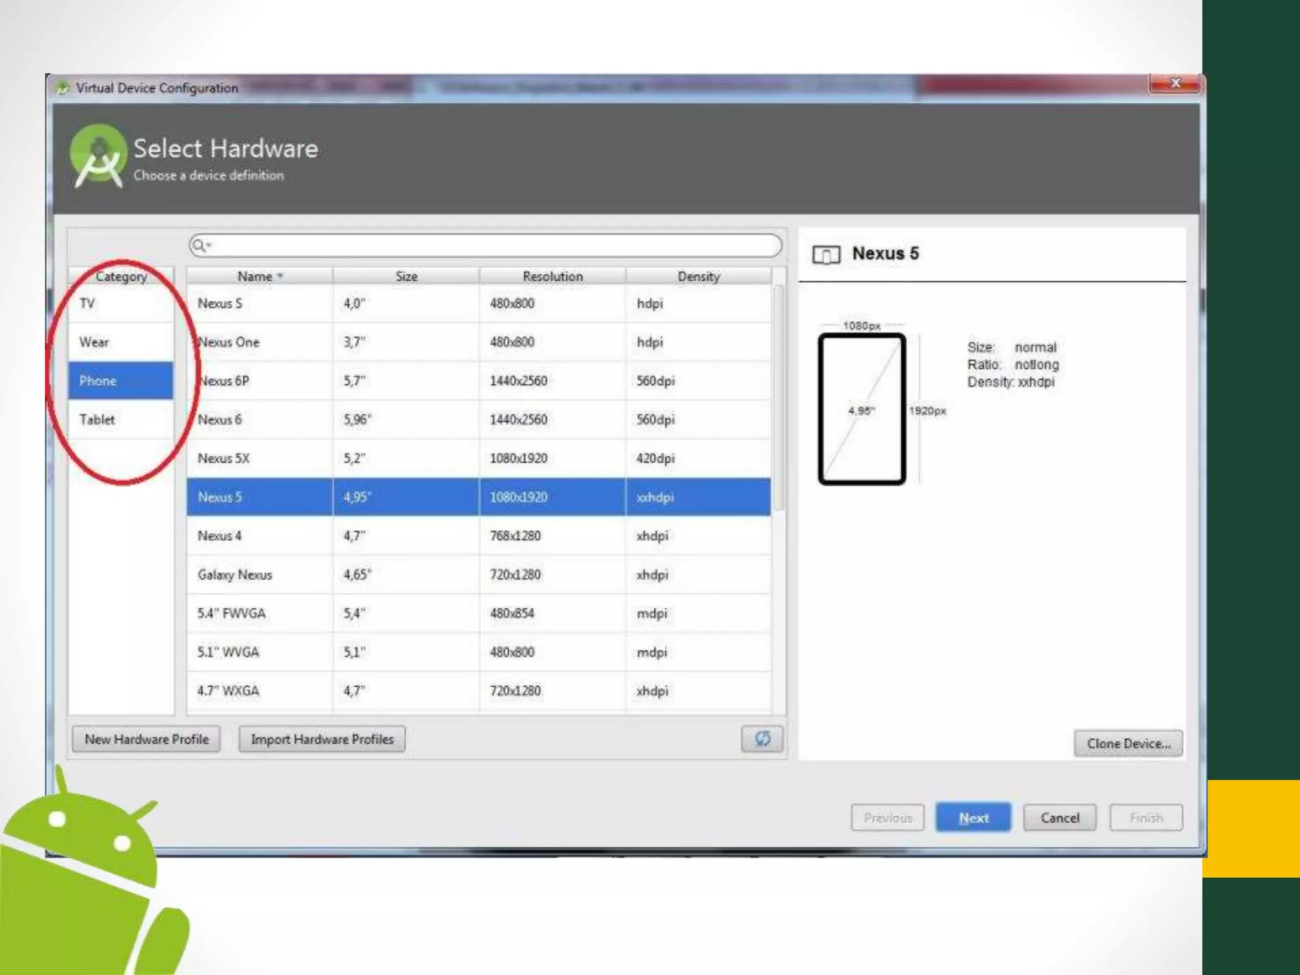
Task: Click the device list vertical scrollbar
Action: 779,397
